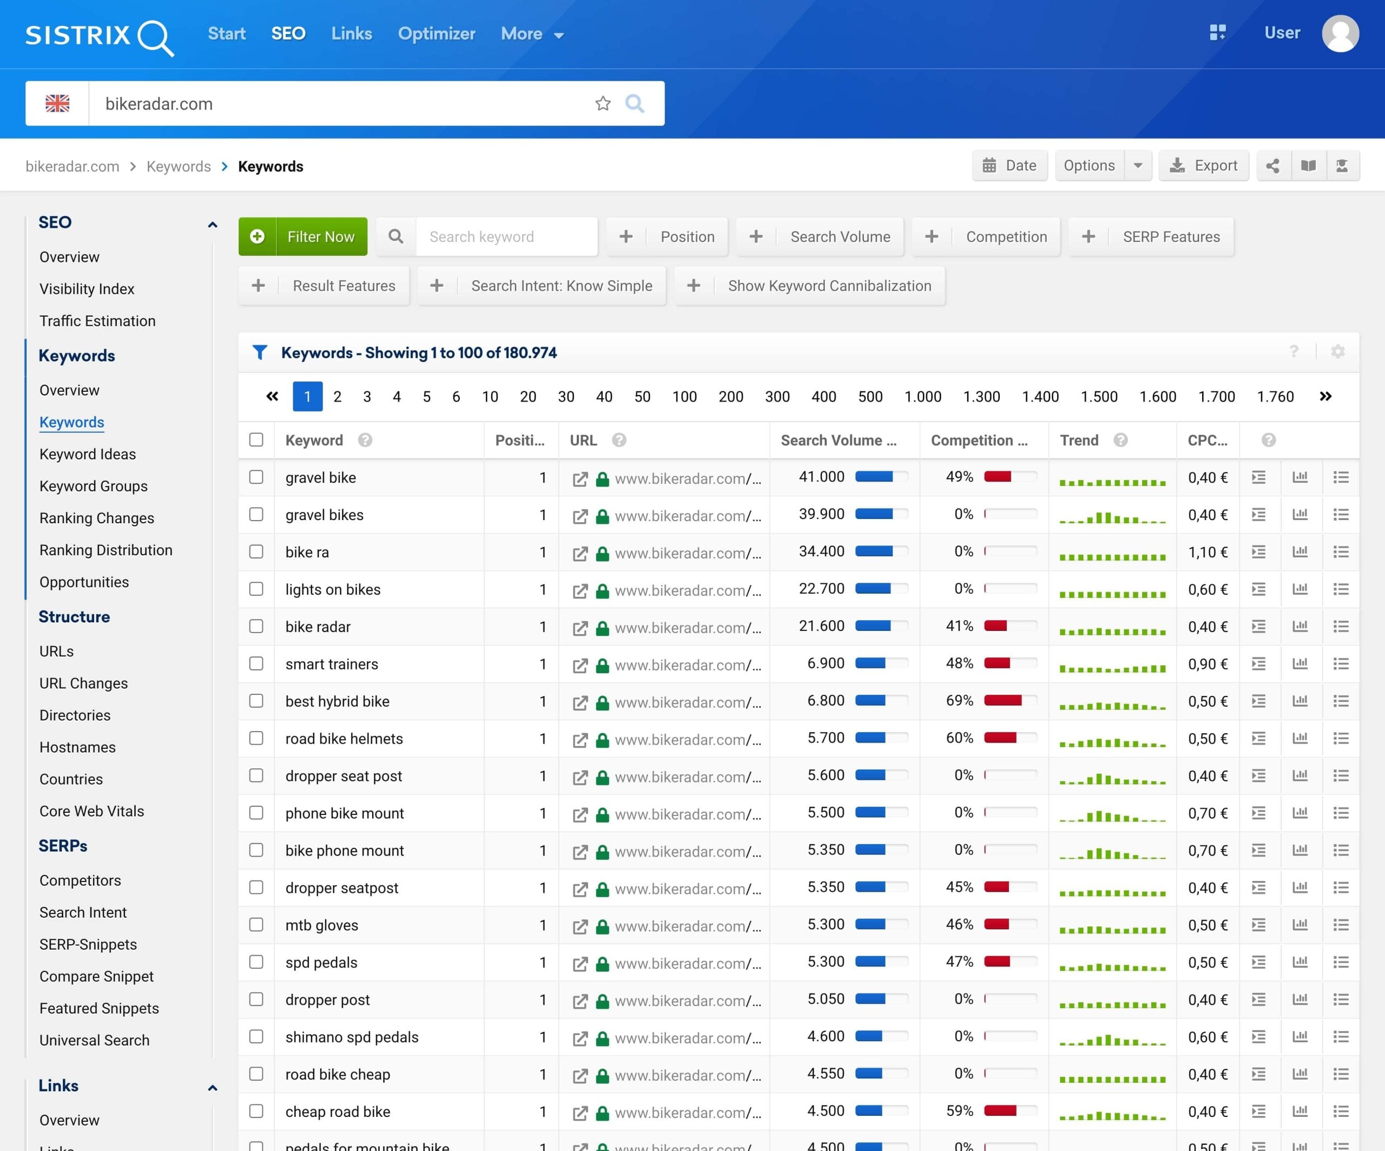
Task: Open Keyword Ideas in the sidebar
Action: (x=87, y=454)
